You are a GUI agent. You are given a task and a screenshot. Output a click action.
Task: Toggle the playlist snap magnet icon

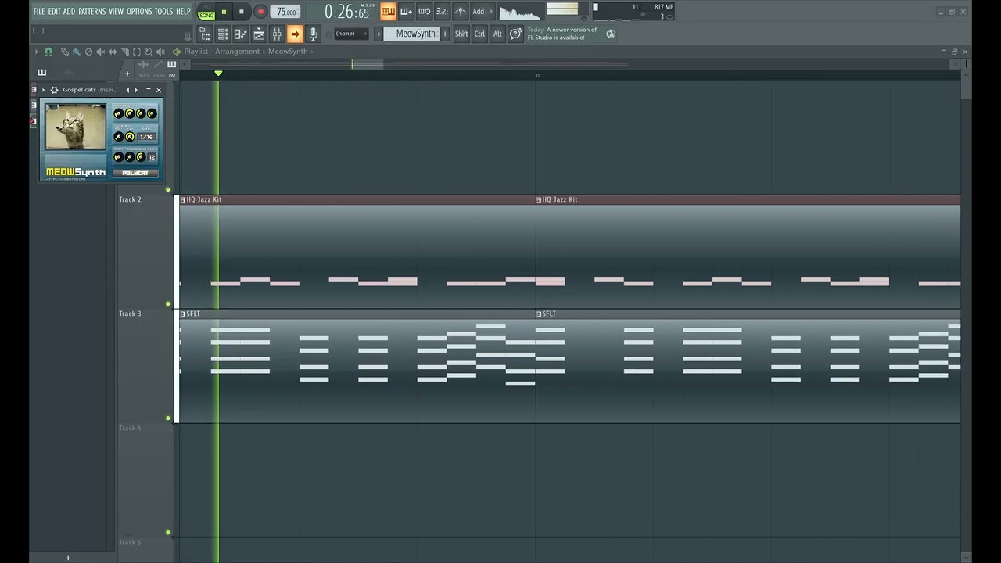[x=48, y=52]
